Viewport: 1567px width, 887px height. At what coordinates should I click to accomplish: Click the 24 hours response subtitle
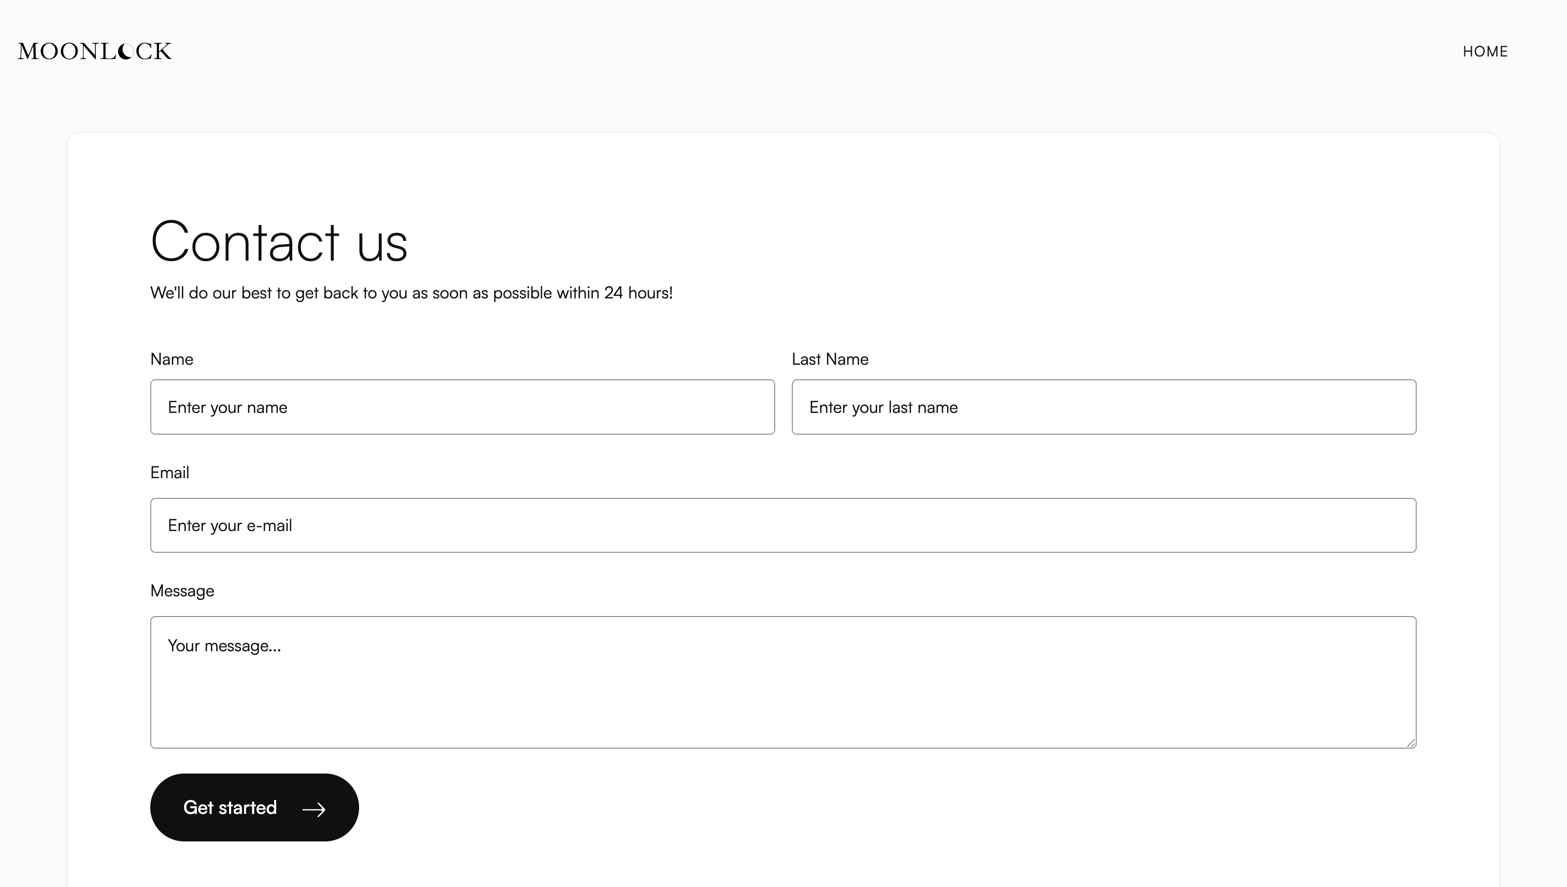(x=412, y=293)
